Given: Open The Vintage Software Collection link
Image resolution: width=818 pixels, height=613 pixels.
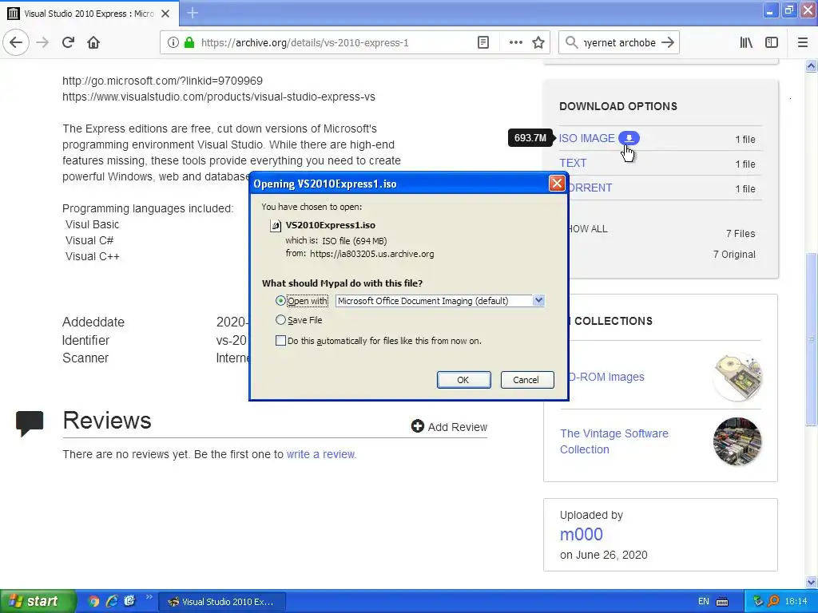Looking at the screenshot, I should pyautogui.click(x=614, y=441).
